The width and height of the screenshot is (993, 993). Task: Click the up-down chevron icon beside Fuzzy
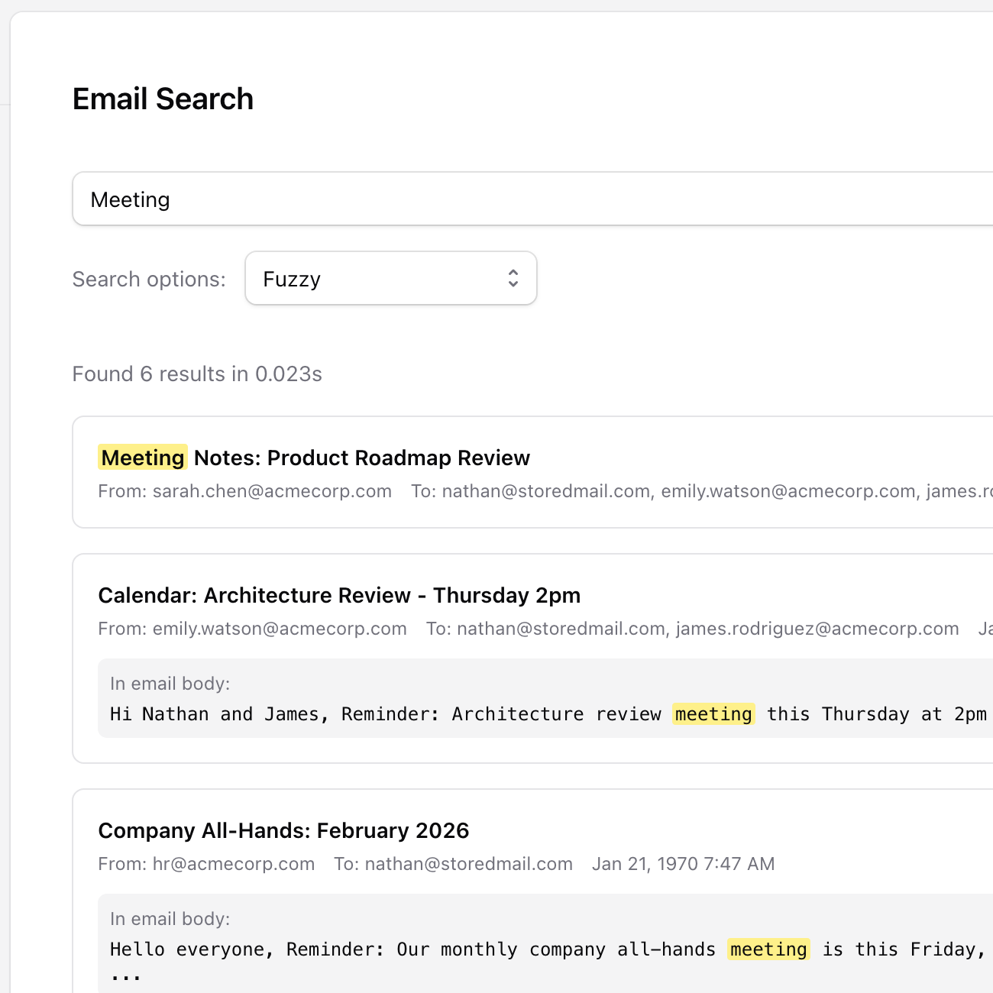coord(513,279)
